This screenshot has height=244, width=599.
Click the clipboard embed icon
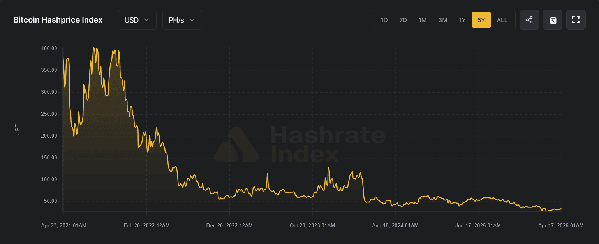tap(553, 20)
